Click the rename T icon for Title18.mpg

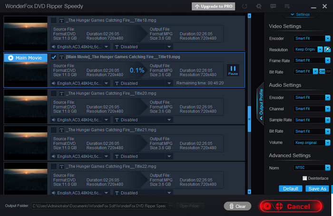pos(61,20)
